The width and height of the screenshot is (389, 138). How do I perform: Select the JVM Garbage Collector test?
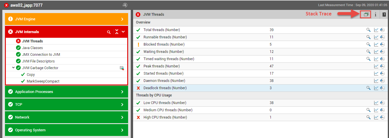click(x=40, y=68)
